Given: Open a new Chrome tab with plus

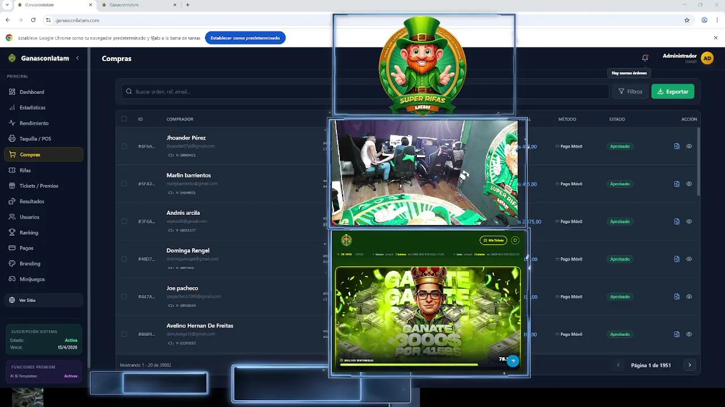Looking at the screenshot, I should [187, 5].
